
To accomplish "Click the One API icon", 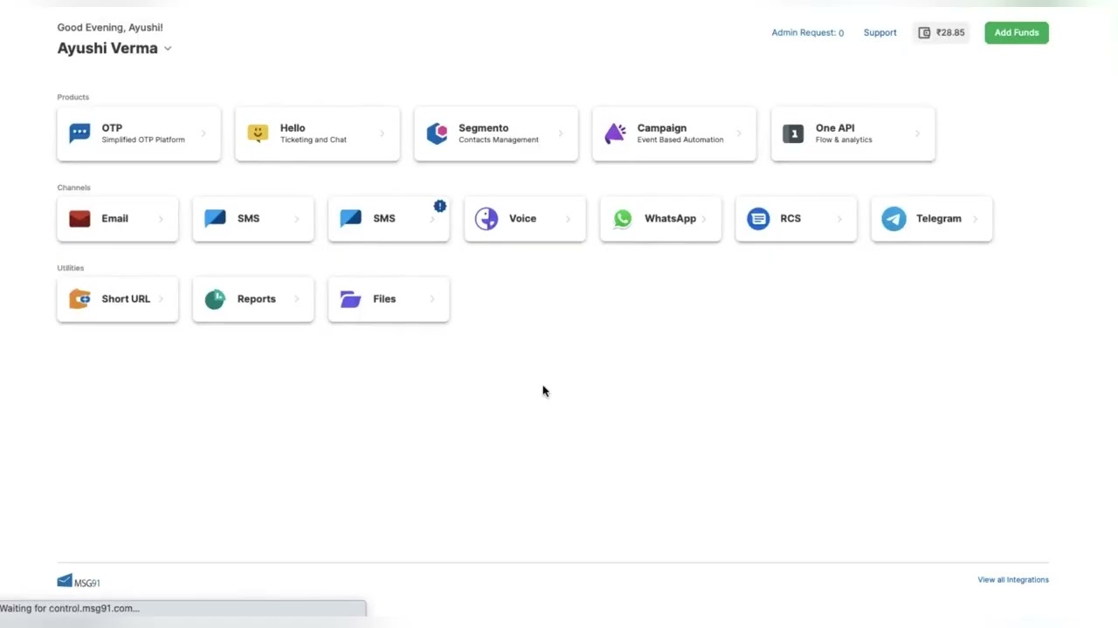I will (793, 133).
